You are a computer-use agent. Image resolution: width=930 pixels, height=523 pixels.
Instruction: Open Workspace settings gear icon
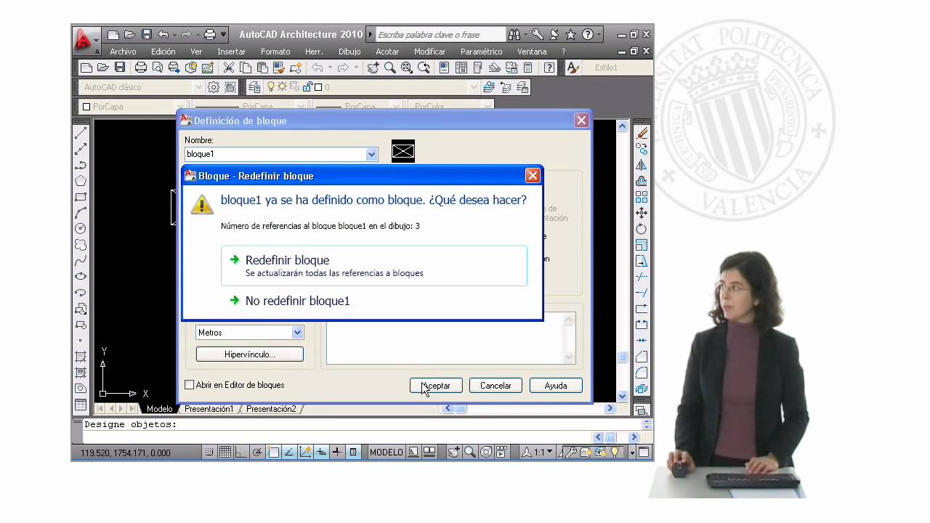coord(214,87)
